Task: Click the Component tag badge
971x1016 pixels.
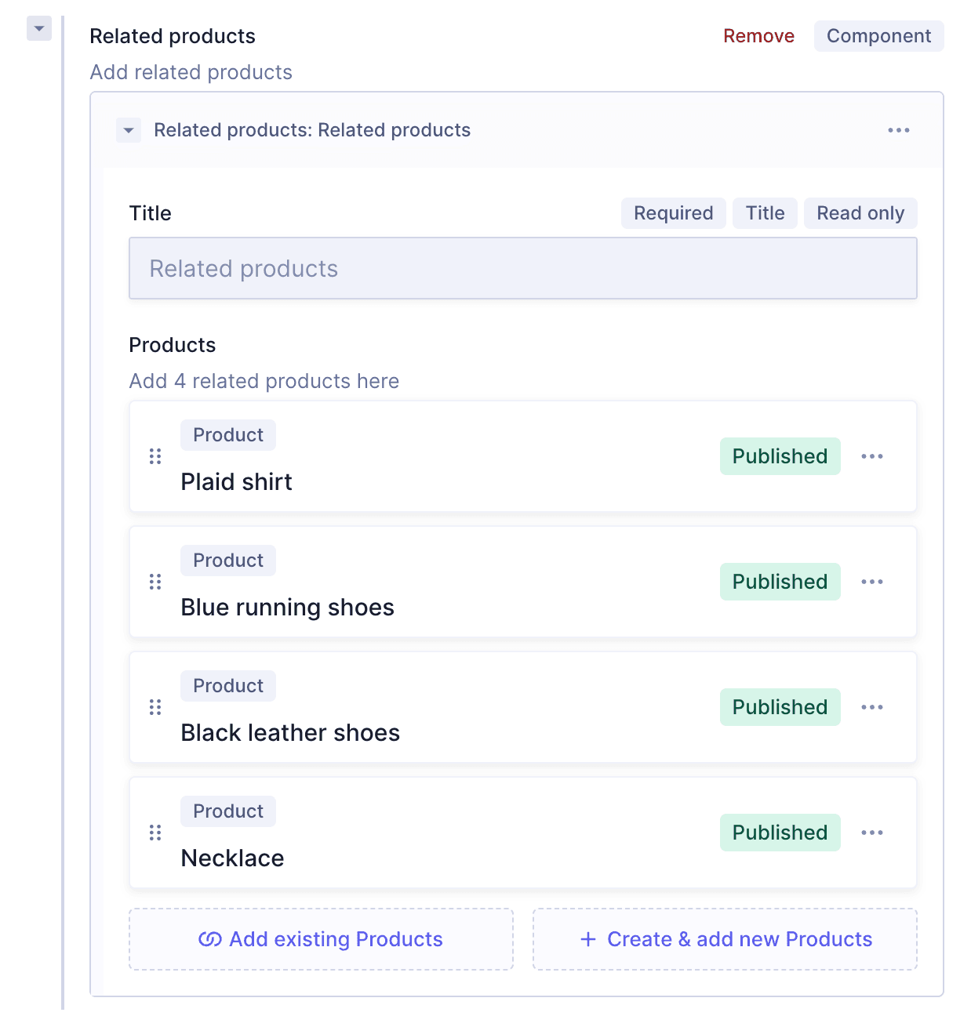Action: point(878,36)
